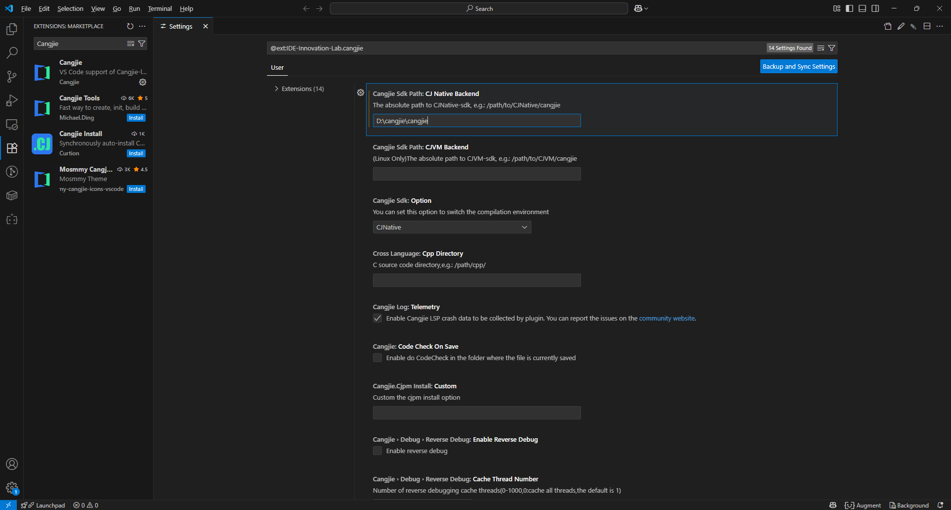Image resolution: width=951 pixels, height=510 pixels.
Task: Open the Manage gear in activity bar
Action: 12,488
